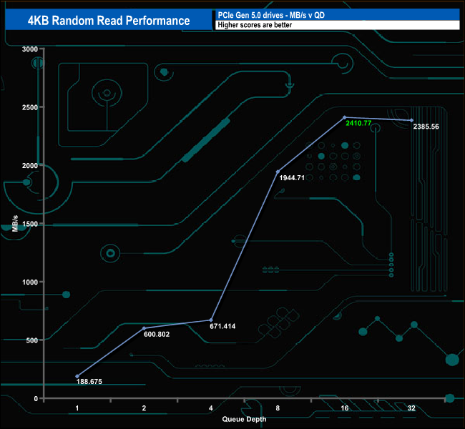This screenshot has height=429, width=465.
Task: Select the data point at queue depth 1
Action: click(77, 376)
